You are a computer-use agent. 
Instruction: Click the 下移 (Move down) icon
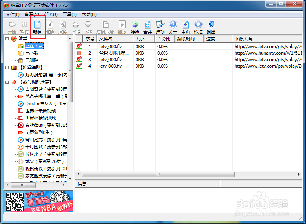pos(88,27)
